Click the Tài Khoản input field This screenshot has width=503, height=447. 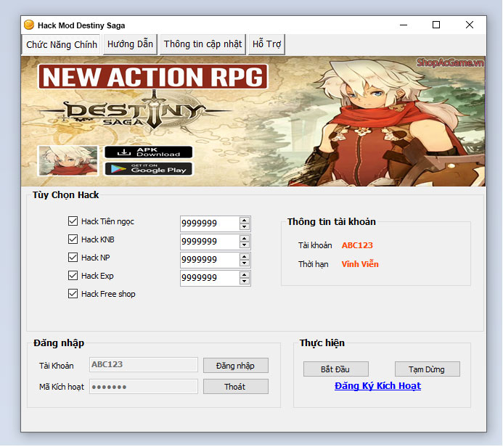tap(144, 364)
